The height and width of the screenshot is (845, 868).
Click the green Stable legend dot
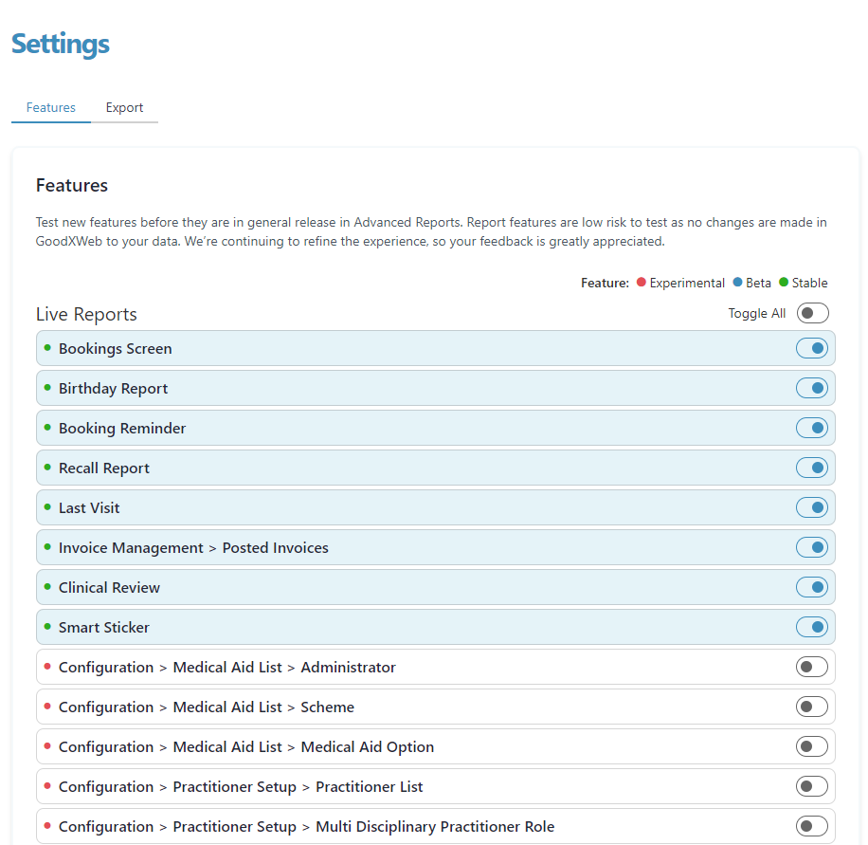pyautogui.click(x=784, y=283)
